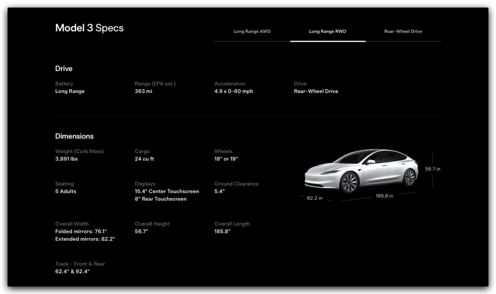The image size is (496, 294).
Task: Click the Rear-Wheel Drive value under Drive
Action: pyautogui.click(x=316, y=91)
